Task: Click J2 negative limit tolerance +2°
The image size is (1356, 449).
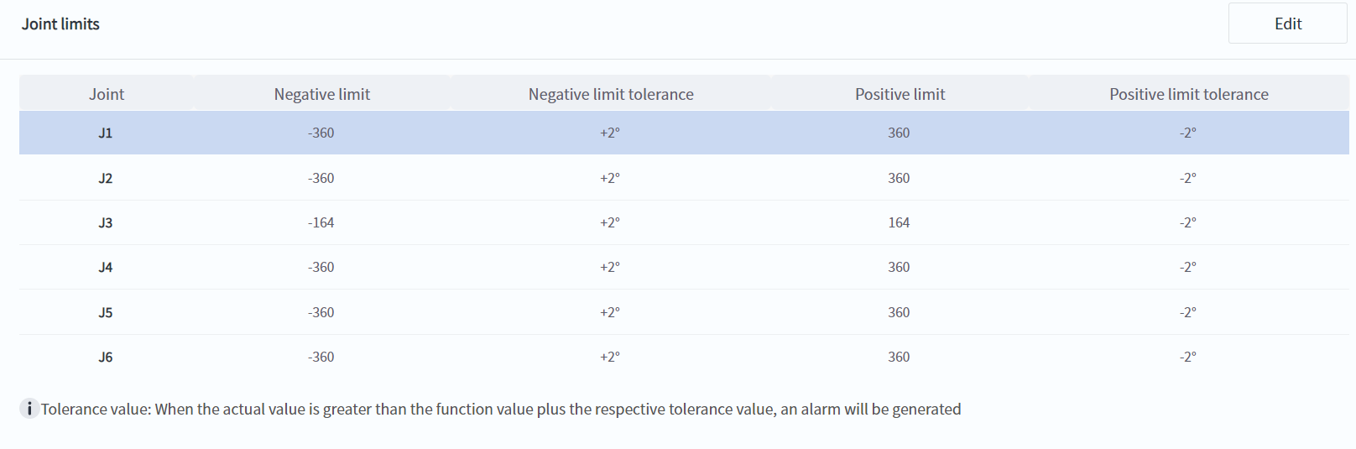Action: (610, 178)
